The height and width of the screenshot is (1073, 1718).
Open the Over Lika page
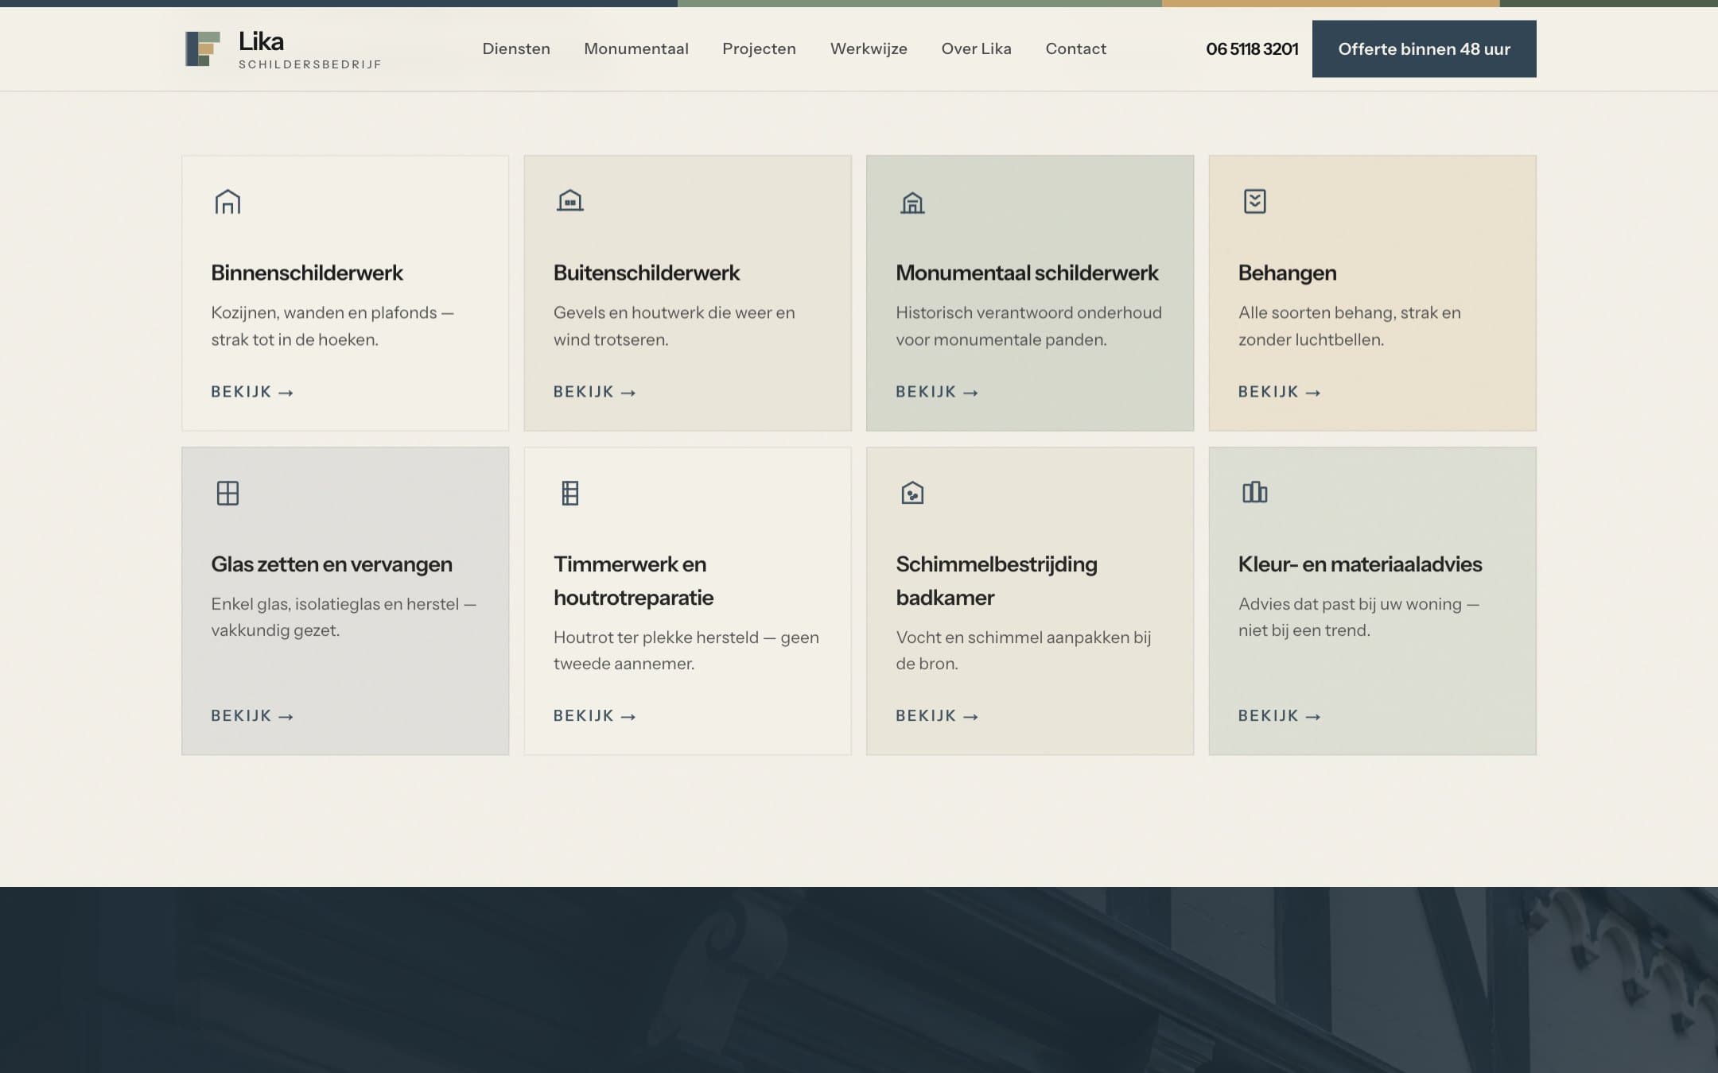(x=976, y=48)
